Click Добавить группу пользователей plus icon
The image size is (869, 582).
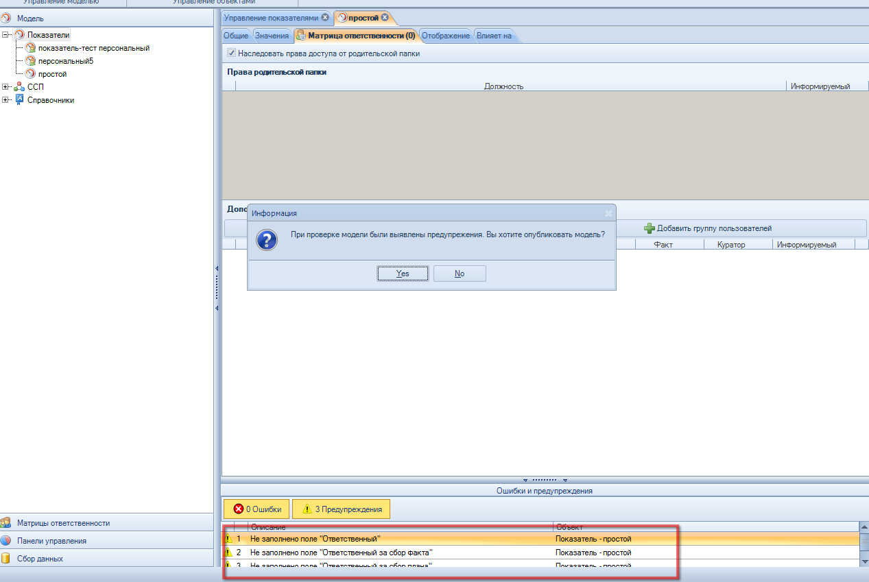[649, 228]
